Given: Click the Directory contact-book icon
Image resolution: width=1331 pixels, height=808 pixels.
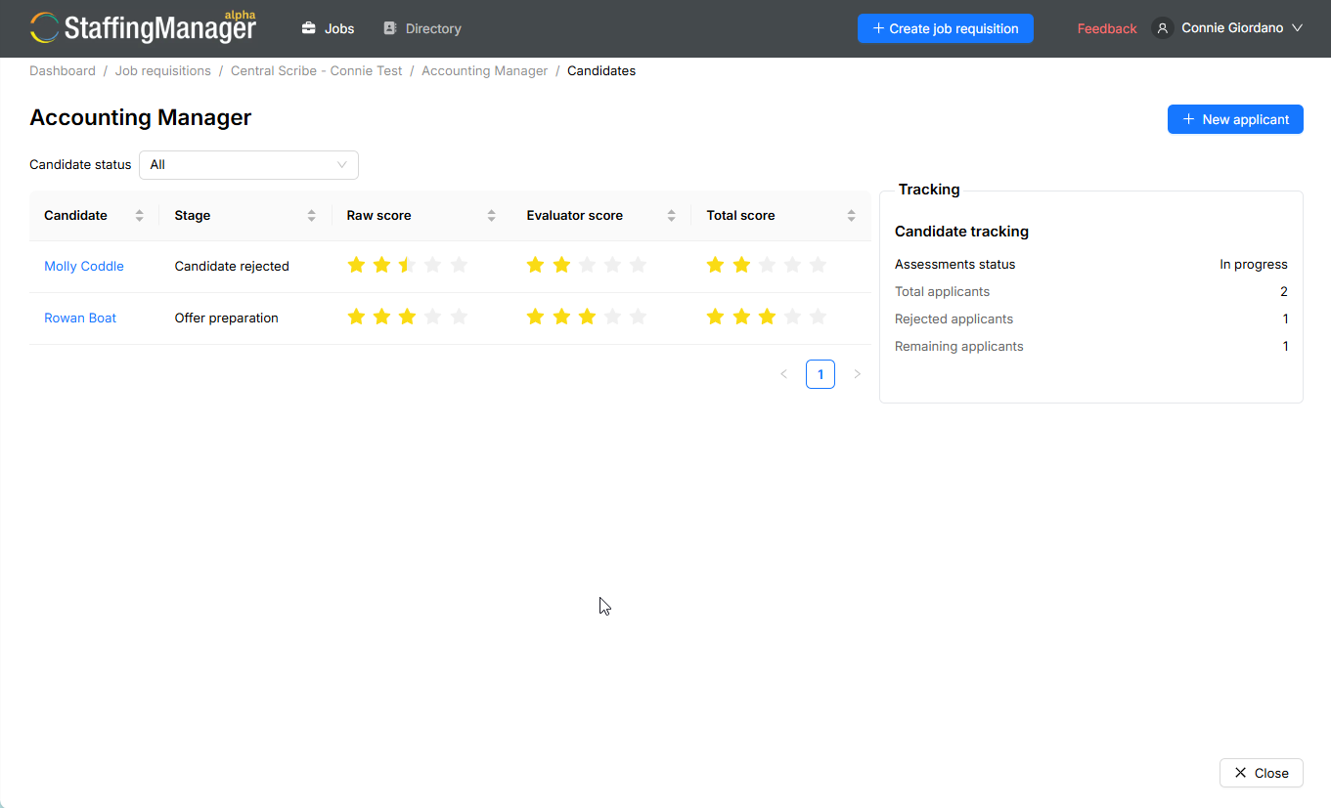Looking at the screenshot, I should [x=390, y=28].
